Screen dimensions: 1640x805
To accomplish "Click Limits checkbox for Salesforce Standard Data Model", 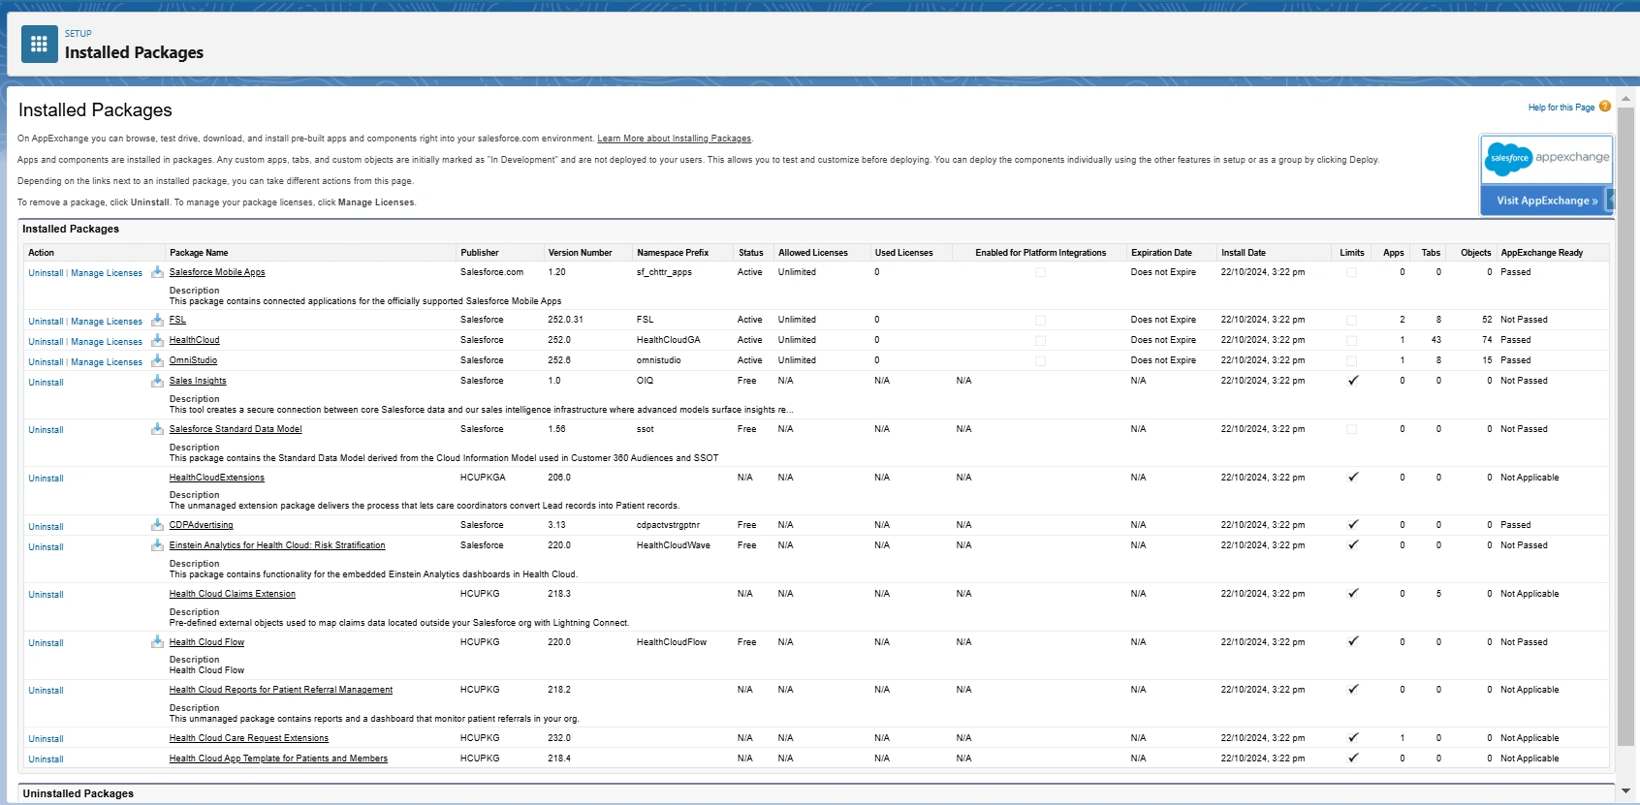I will point(1352,430).
